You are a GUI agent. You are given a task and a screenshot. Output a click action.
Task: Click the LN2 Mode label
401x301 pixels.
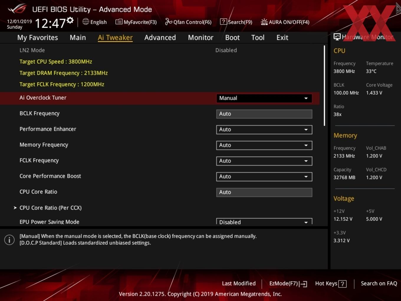click(x=32, y=50)
